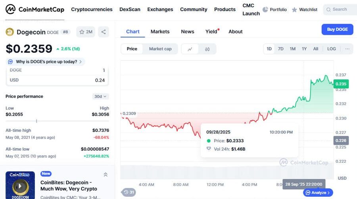This screenshot has width=357, height=199.
Task: Open the chart more options ellipsis
Action: coord(347,49)
